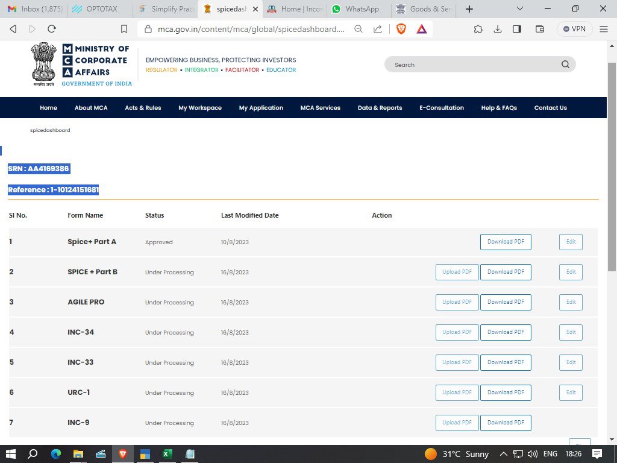Toggle the browser sidebar panel icon
The image size is (617, 463).
coord(516,29)
